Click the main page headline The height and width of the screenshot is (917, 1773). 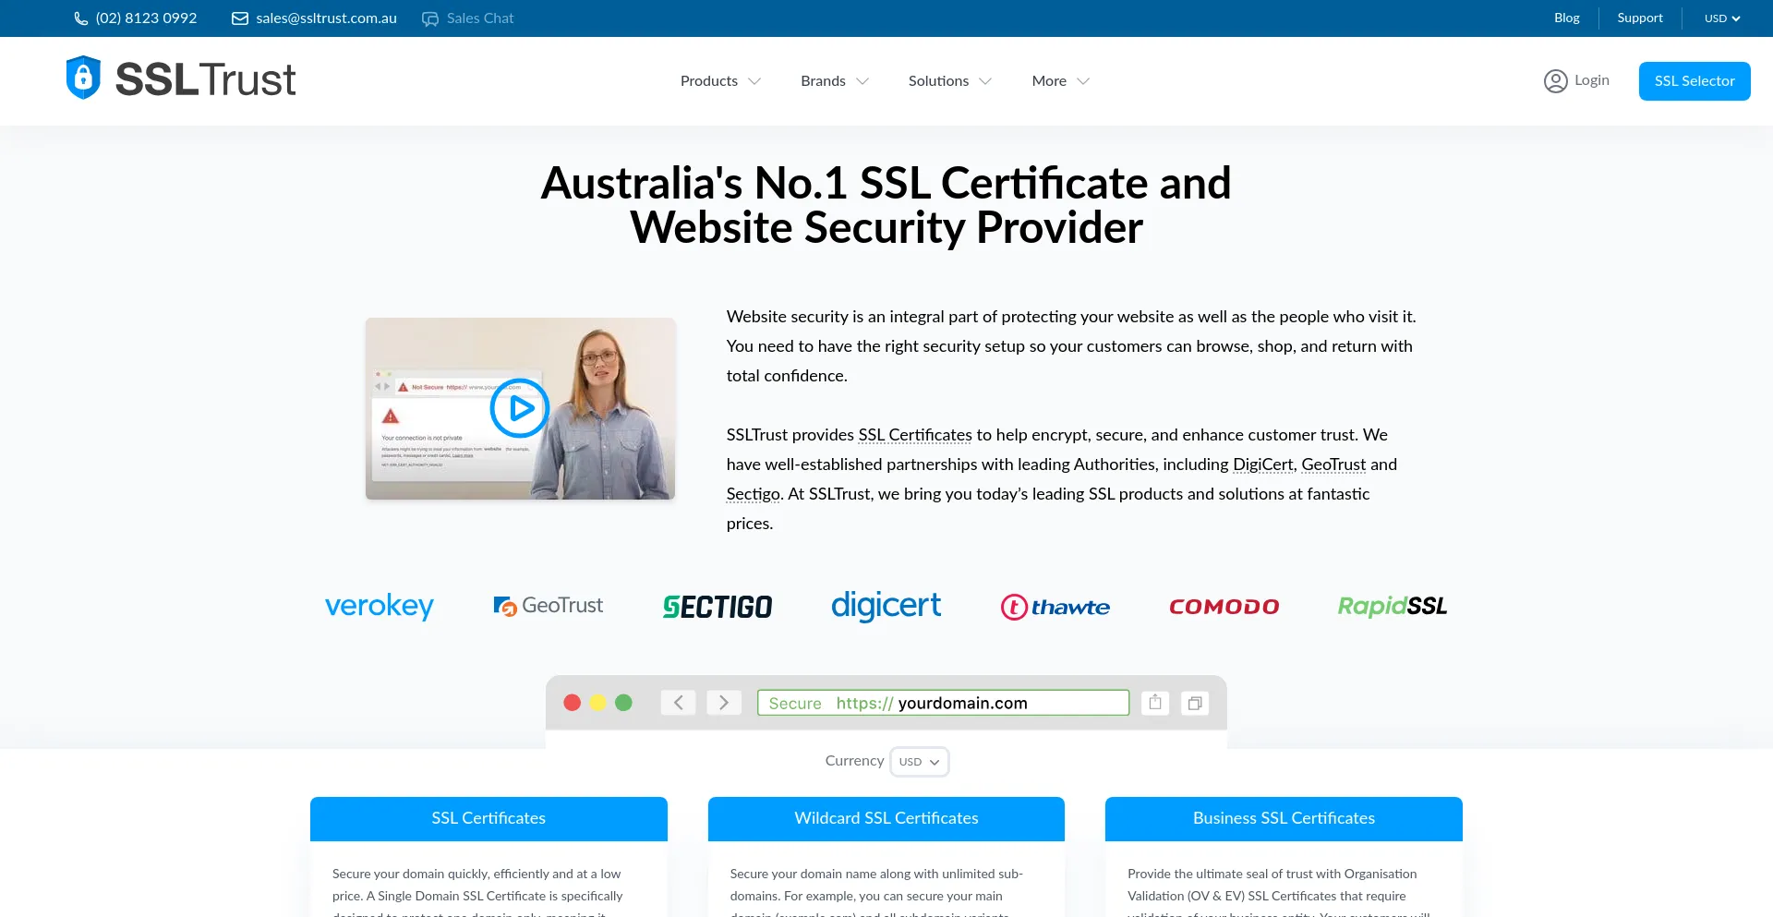tap(886, 205)
